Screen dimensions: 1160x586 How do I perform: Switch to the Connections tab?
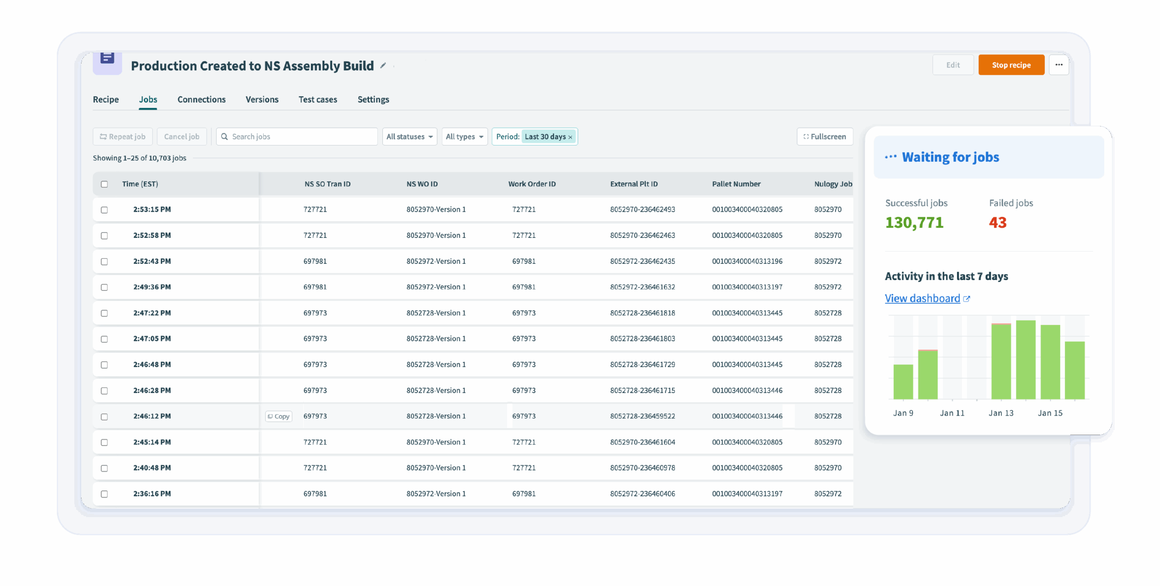[x=201, y=99]
